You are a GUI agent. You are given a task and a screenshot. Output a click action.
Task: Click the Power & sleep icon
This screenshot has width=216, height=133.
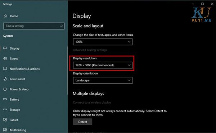[5, 89]
